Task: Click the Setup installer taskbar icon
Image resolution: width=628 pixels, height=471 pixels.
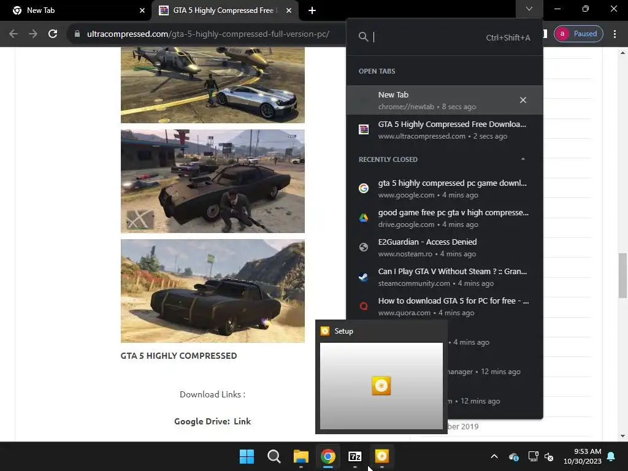Action: 381,456
